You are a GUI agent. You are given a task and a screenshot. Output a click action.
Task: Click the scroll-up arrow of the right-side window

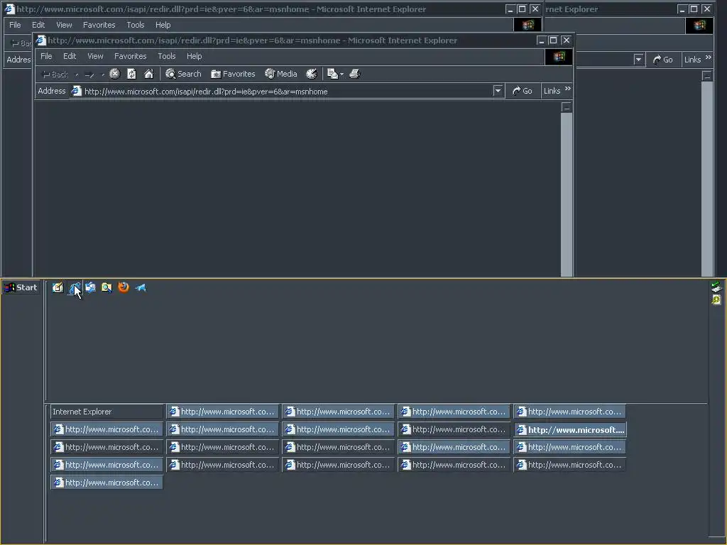pyautogui.click(x=706, y=75)
